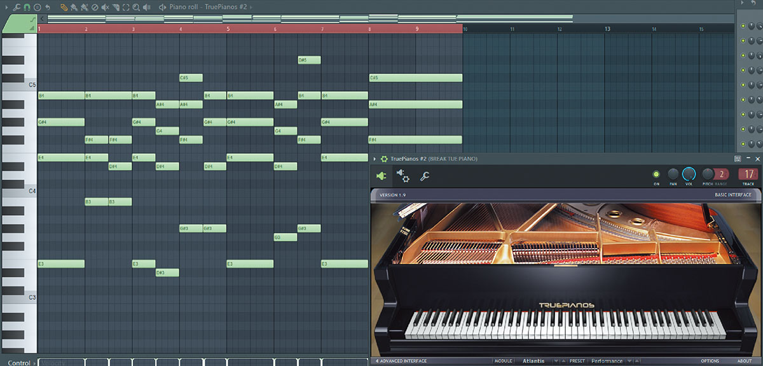
Task: Adjust the PAN knob
Action: (x=673, y=174)
